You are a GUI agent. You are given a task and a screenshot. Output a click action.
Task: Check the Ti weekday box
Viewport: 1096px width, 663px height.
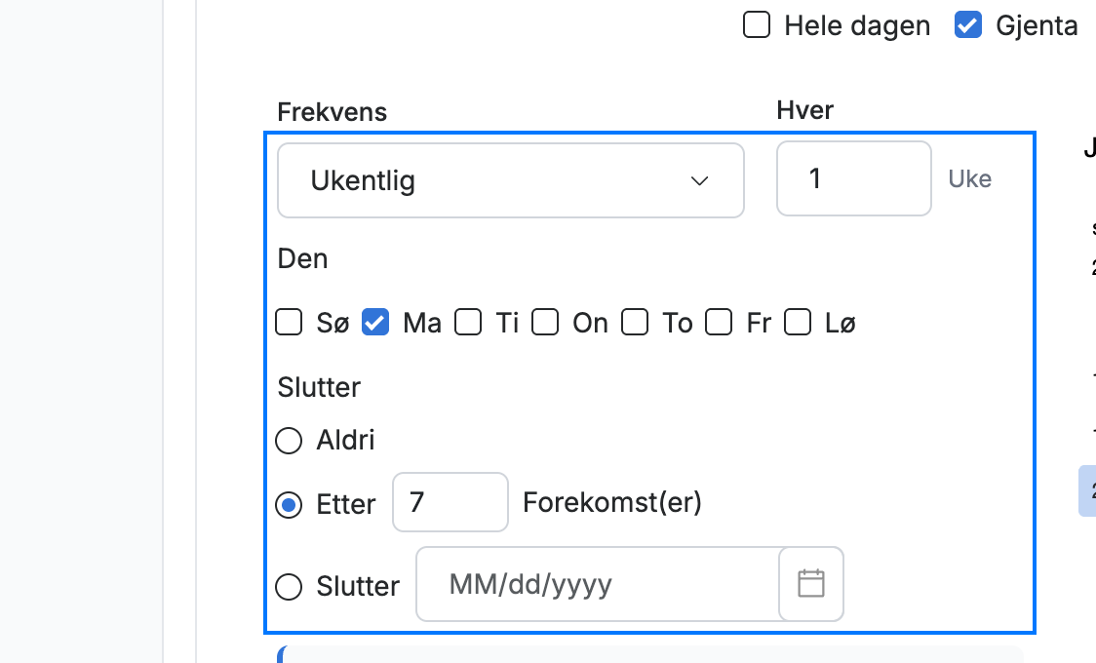(x=468, y=323)
